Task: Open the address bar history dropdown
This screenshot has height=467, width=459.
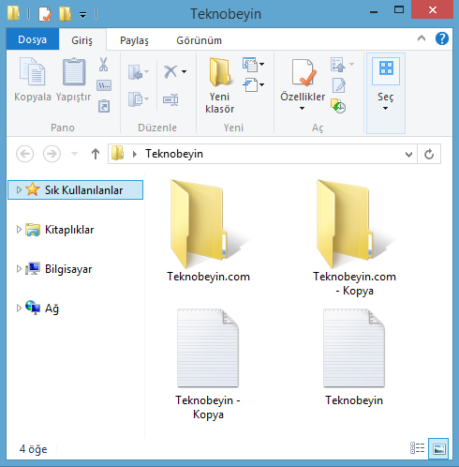Action: pyautogui.click(x=408, y=154)
